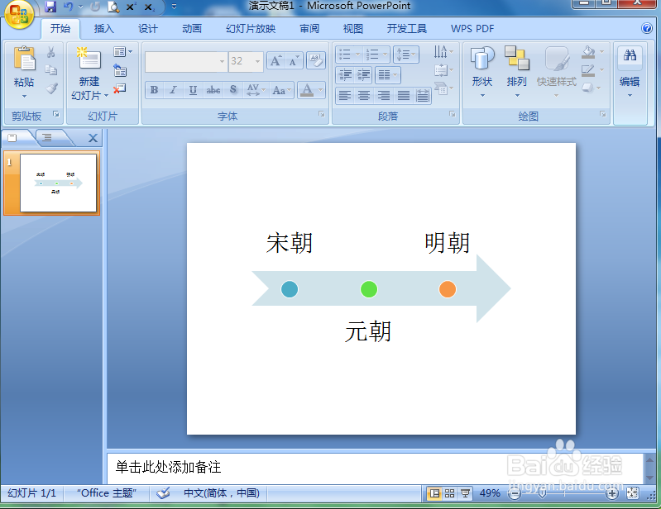Toggle italic formatting
The height and width of the screenshot is (509, 661).
(x=173, y=90)
